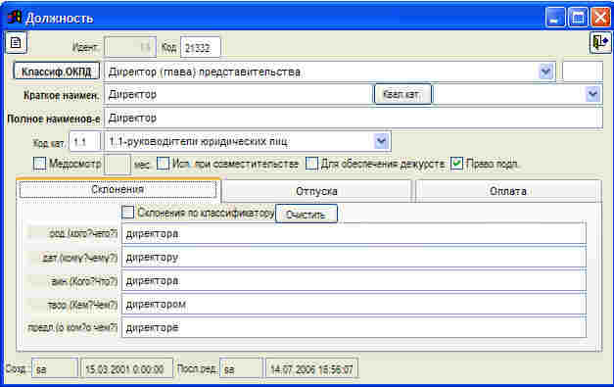Click the Код field with 21332
This screenshot has width=614, height=387.
201,48
